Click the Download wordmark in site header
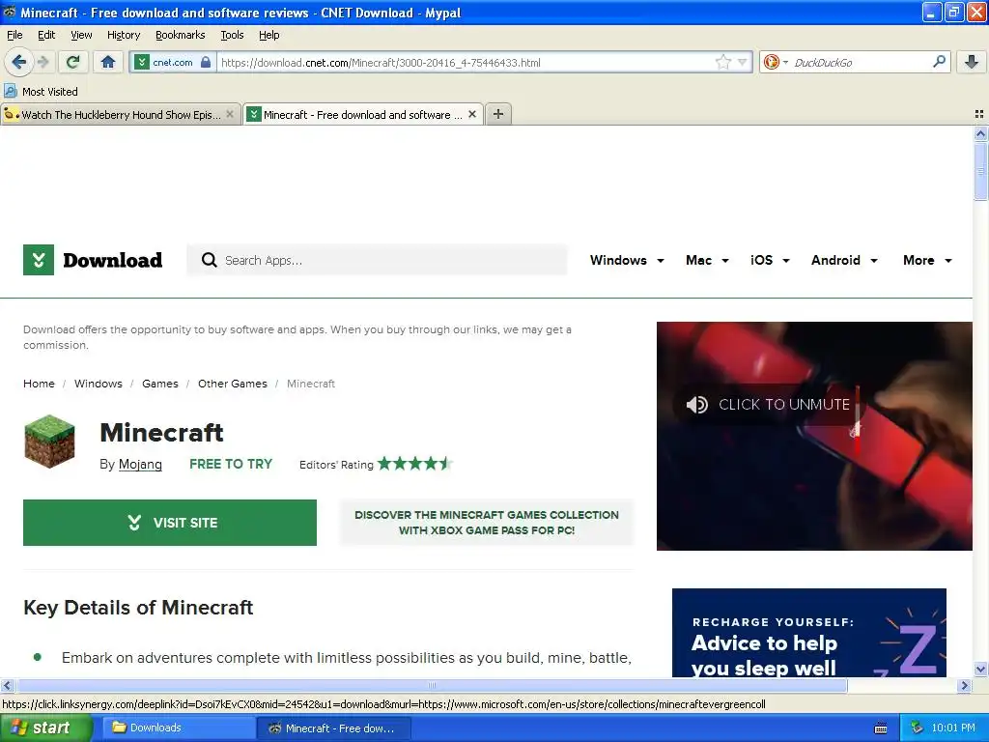Image resolution: width=989 pixels, height=742 pixels. 113,260
